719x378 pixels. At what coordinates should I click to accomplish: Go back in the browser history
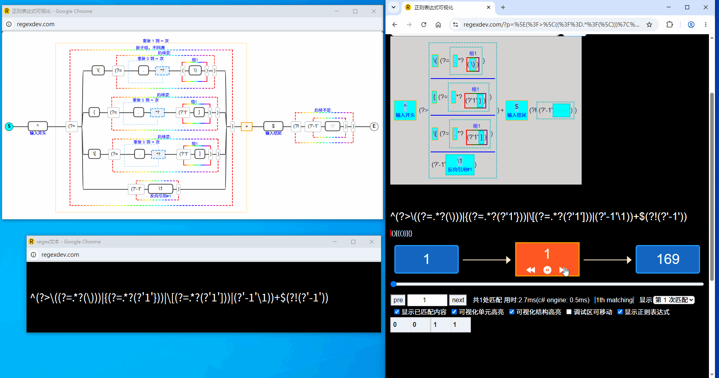[x=395, y=25]
